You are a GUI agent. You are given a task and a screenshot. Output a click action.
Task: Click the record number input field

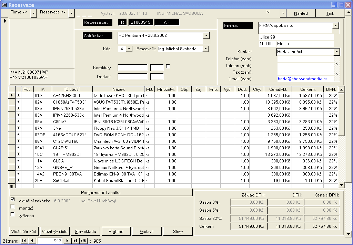pyautogui.click(x=50, y=241)
